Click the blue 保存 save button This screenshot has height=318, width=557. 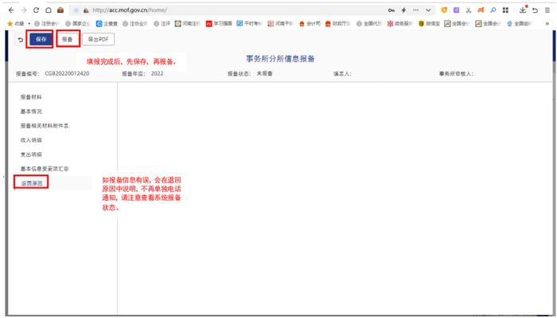(x=41, y=39)
